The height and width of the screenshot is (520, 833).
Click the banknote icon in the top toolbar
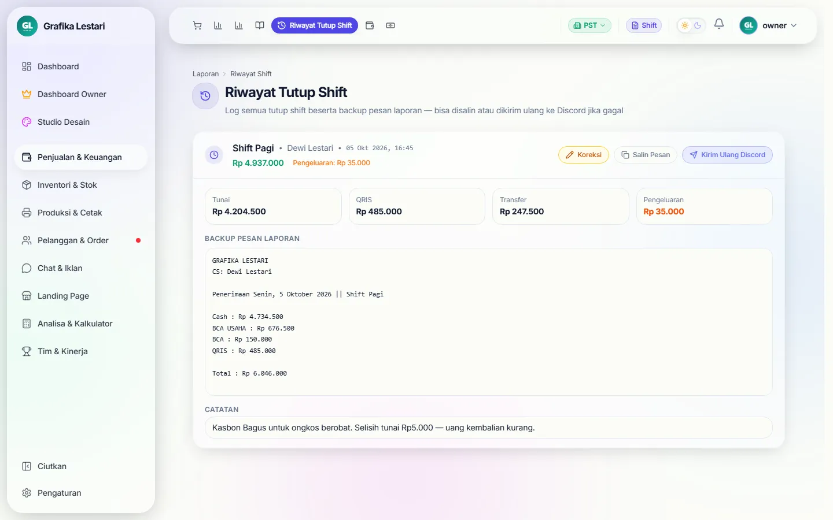pos(390,25)
